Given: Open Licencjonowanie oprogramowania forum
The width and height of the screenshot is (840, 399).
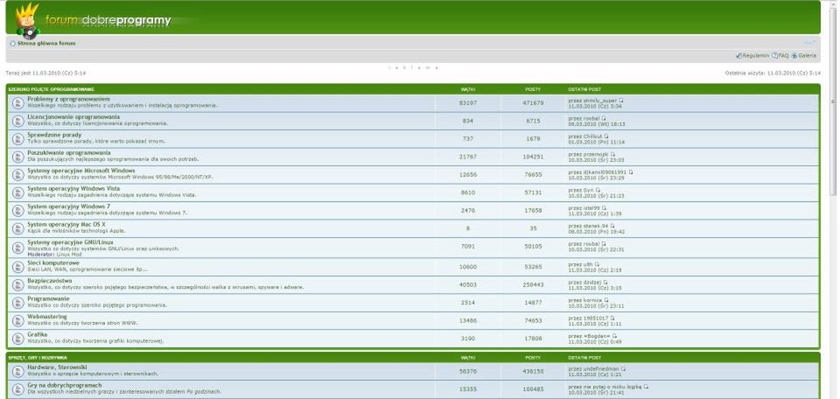Looking at the screenshot, I should pos(73,116).
